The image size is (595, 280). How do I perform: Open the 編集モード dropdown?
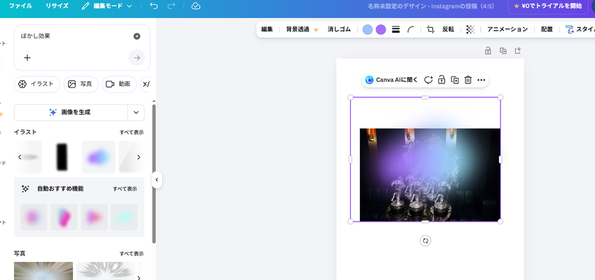(107, 6)
